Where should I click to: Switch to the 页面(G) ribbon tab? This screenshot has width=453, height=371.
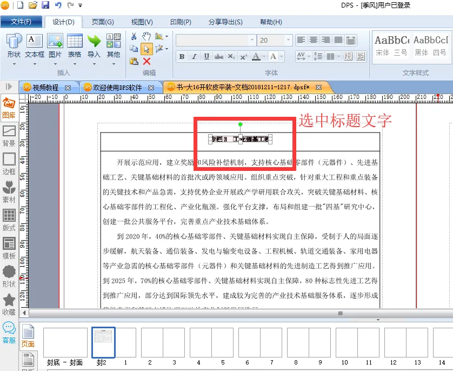point(102,22)
